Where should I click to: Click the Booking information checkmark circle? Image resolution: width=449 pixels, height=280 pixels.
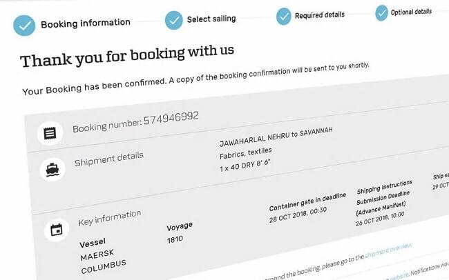[x=24, y=26]
